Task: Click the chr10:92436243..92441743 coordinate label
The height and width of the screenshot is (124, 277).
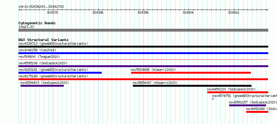Action: coord(41,7)
